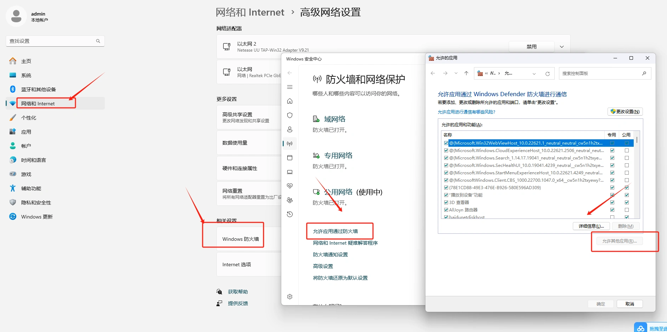Screen dimensions: 667x332
Task: Expand the 以太网 2 adapter details chevron
Action: (x=561, y=46)
